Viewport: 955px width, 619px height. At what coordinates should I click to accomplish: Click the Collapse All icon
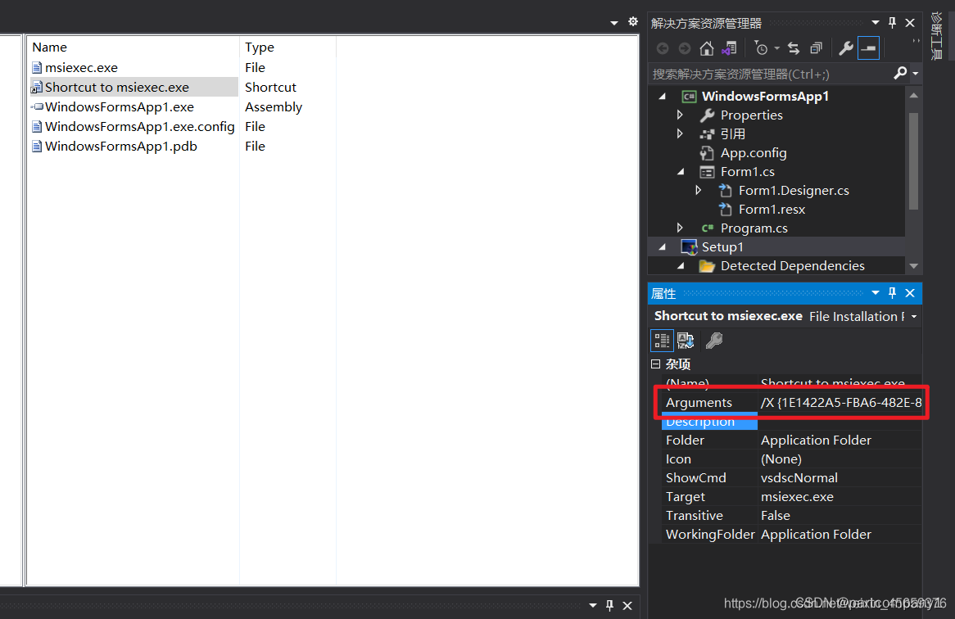(816, 48)
